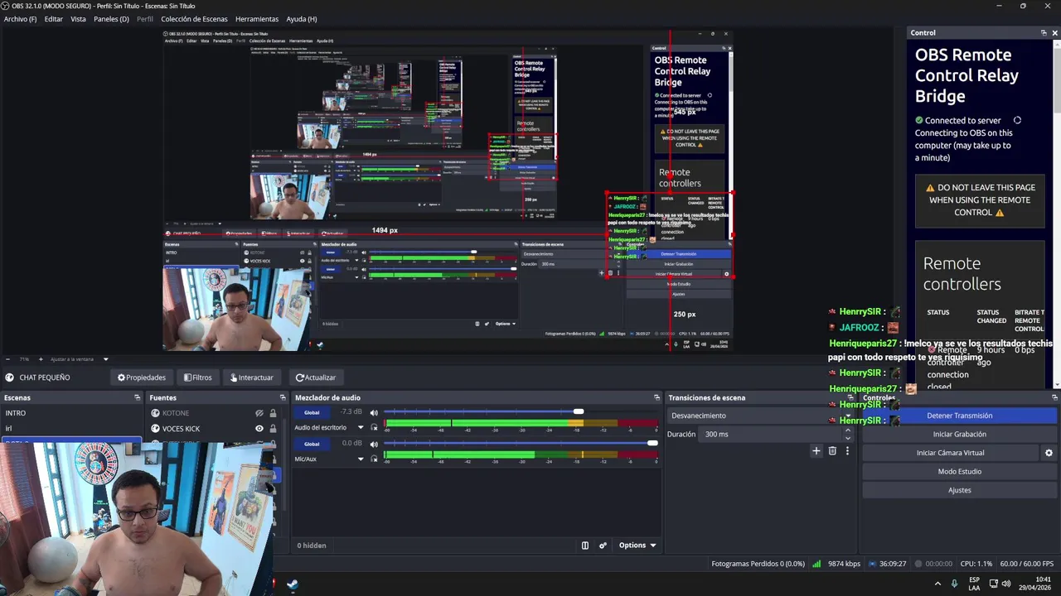The height and width of the screenshot is (596, 1061).
Task: Click Global badge for Mic/Aux
Action: (x=312, y=444)
